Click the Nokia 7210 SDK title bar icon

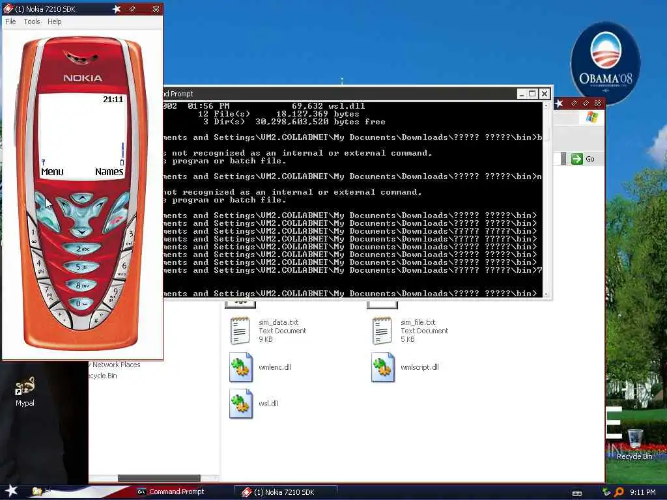click(8, 9)
